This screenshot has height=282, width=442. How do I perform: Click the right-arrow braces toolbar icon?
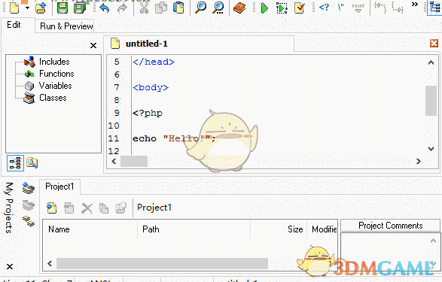coord(398,8)
